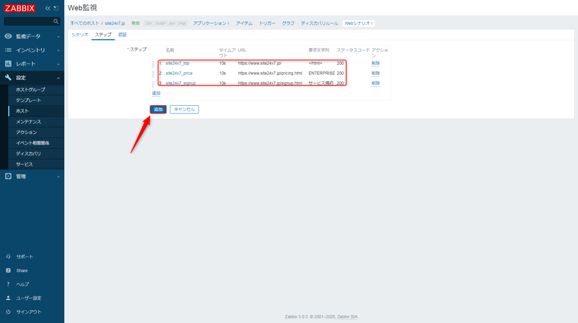
Task: Click the detach-sidebar icon near the ZABBIX logo
Action: pyautogui.click(x=56, y=8)
